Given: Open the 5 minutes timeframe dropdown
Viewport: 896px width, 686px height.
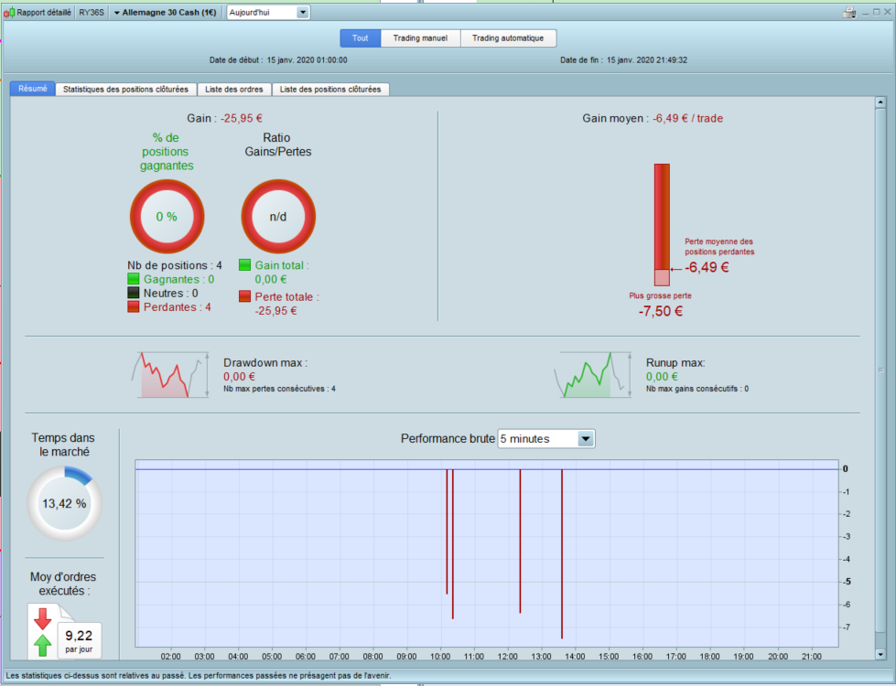Looking at the screenshot, I should pos(546,439).
